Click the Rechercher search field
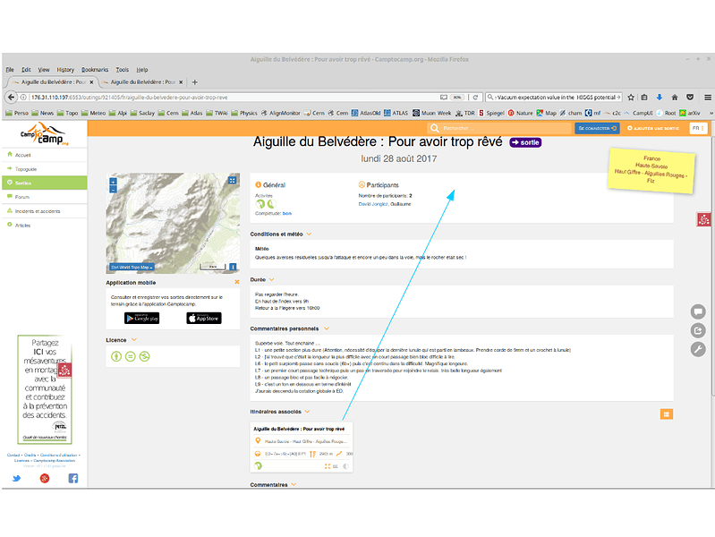 499,128
